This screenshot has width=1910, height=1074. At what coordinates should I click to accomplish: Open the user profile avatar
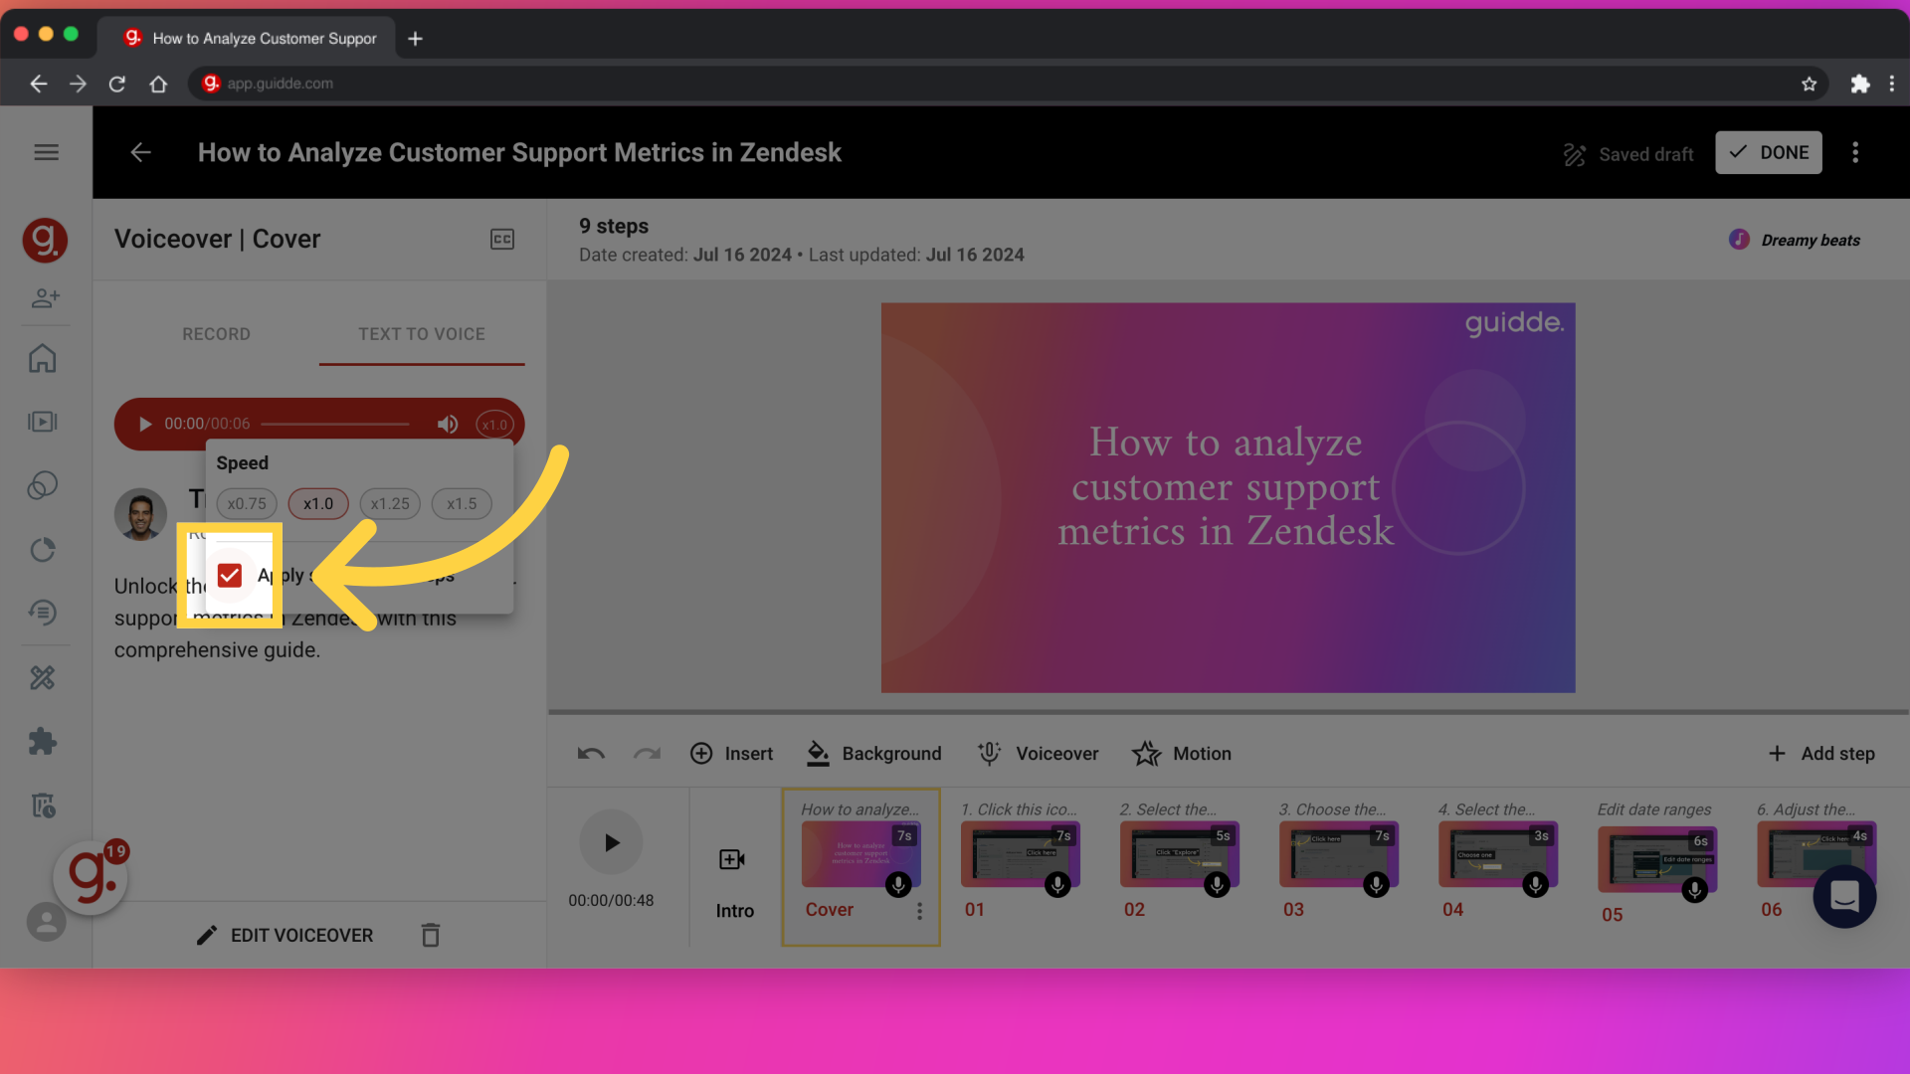coord(46,922)
